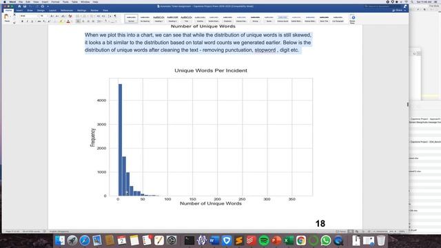Viewport: 441px width, 248px height.
Task: Open Sublime Text from the dock
Action: tap(239, 240)
